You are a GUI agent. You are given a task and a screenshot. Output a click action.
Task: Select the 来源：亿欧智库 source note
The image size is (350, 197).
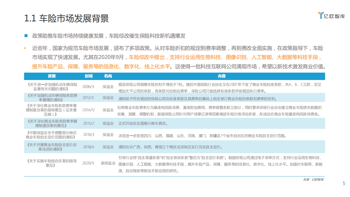(x=313, y=179)
